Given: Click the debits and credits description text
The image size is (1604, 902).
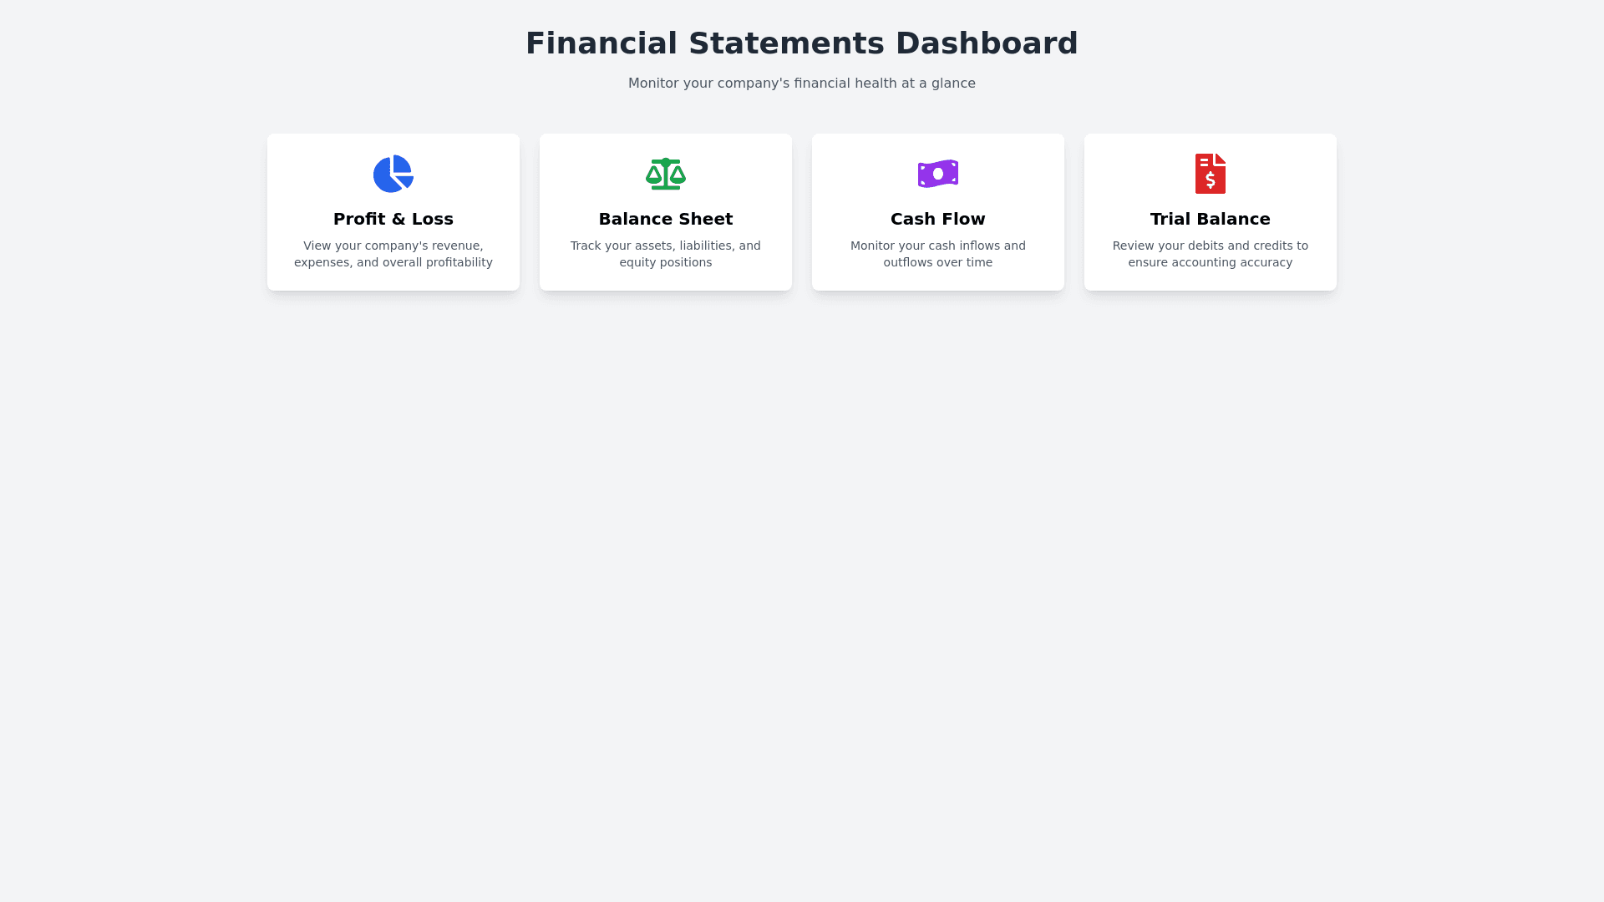Looking at the screenshot, I should tap(1211, 254).
